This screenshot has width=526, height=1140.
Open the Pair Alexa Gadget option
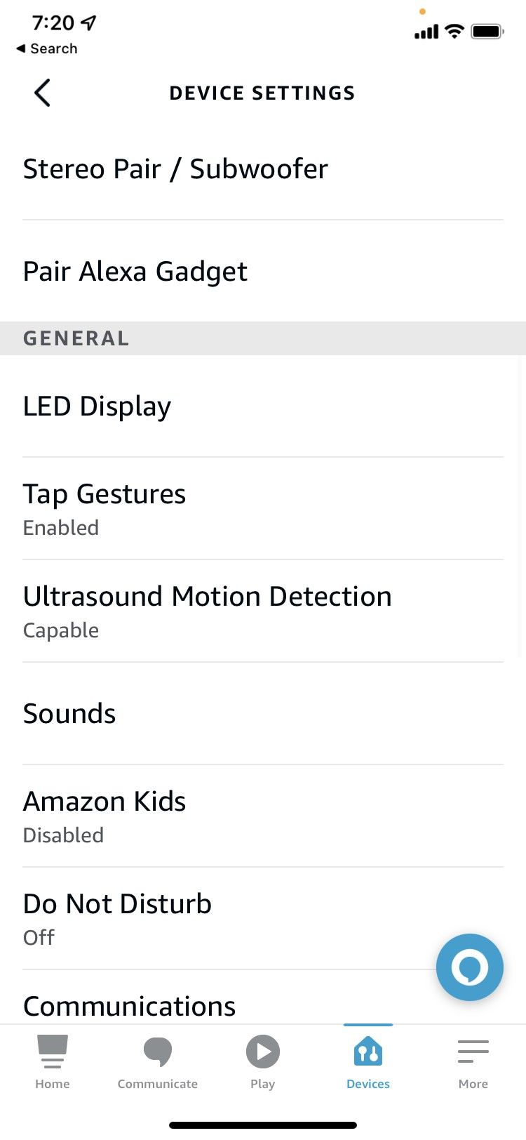(x=135, y=271)
